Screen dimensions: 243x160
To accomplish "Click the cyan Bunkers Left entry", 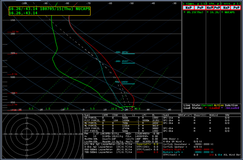I will [188, 152].
